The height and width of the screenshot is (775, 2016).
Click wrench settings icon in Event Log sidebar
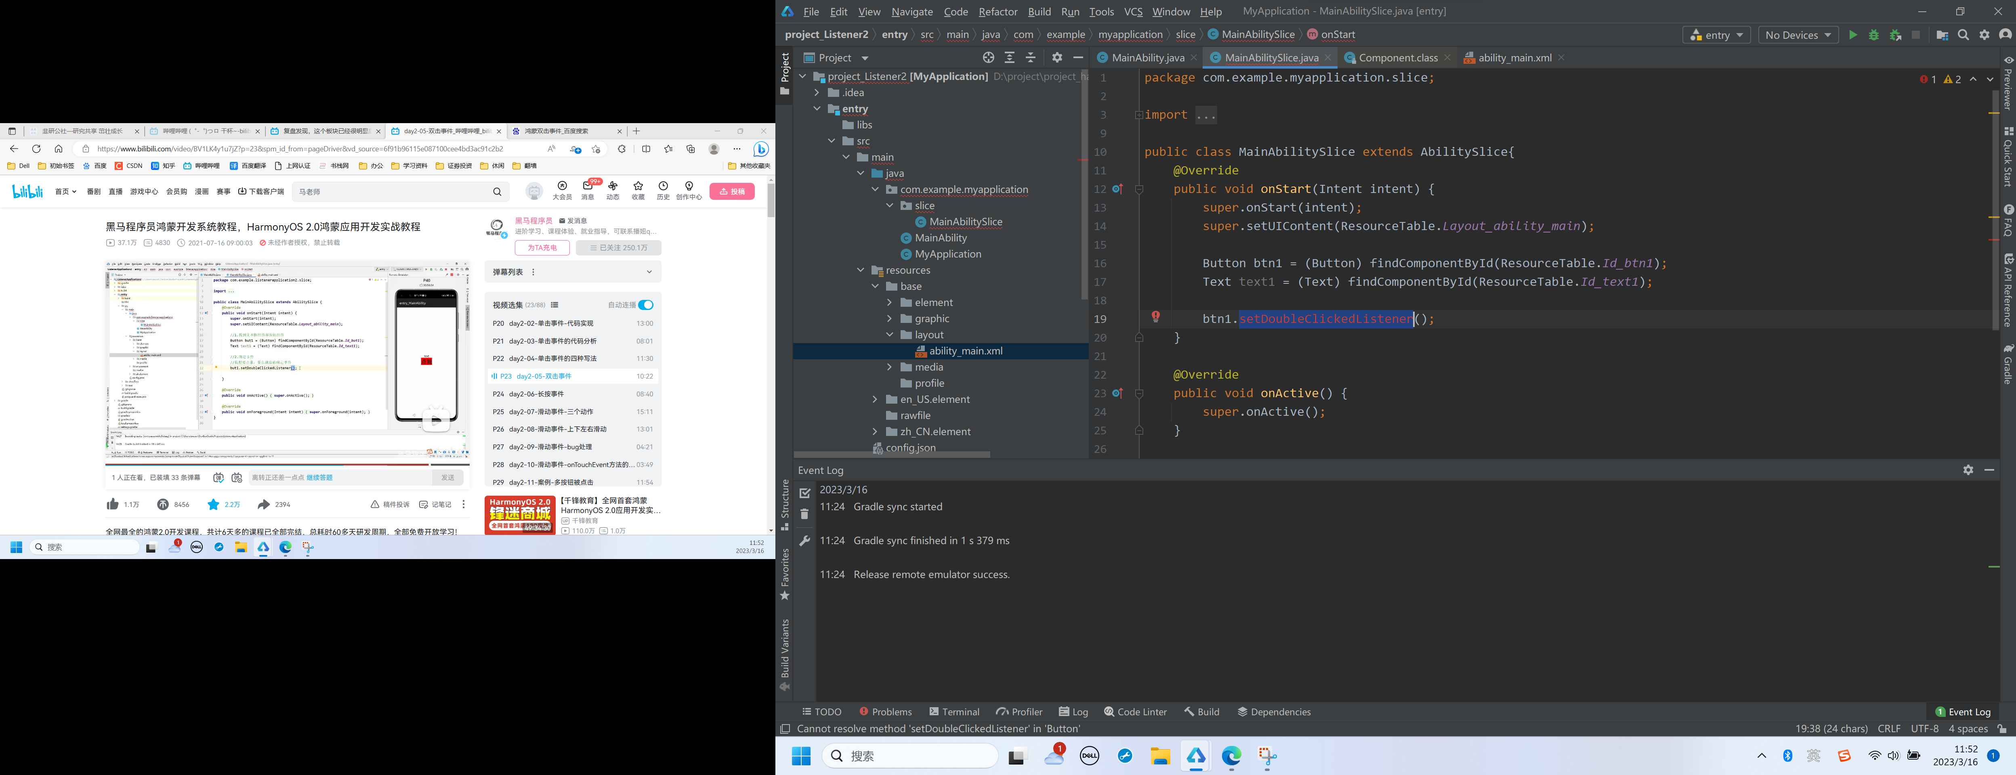[x=804, y=540]
